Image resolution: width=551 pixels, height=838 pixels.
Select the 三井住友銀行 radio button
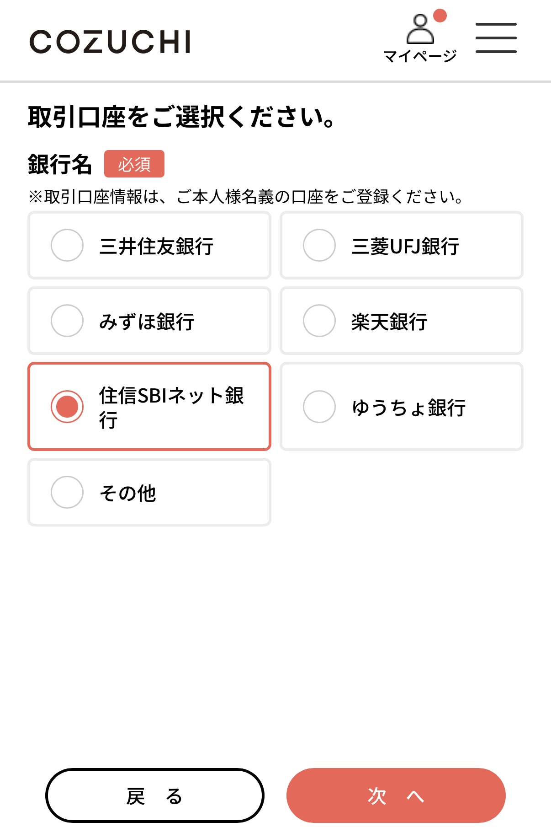coord(67,245)
